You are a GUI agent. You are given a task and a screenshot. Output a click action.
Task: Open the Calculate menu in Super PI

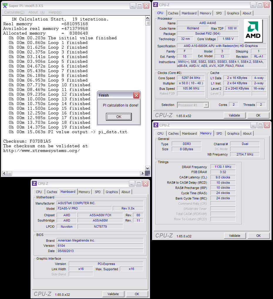click(14, 12)
